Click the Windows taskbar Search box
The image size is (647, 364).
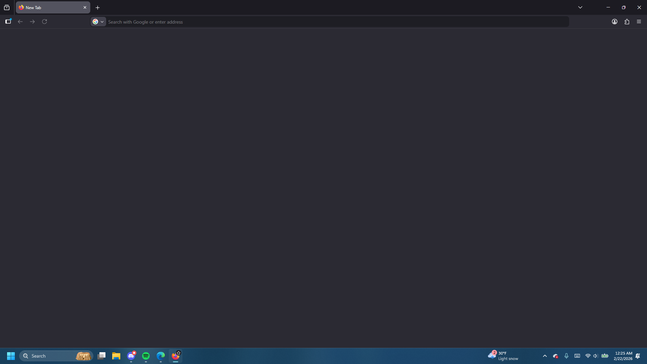(51, 356)
